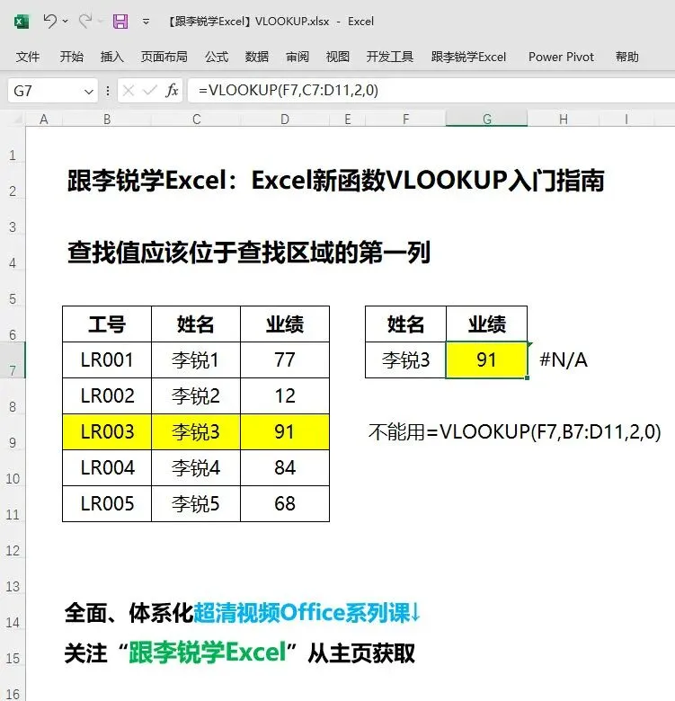
Task: Click the Excel application icon
Action: 22,21
